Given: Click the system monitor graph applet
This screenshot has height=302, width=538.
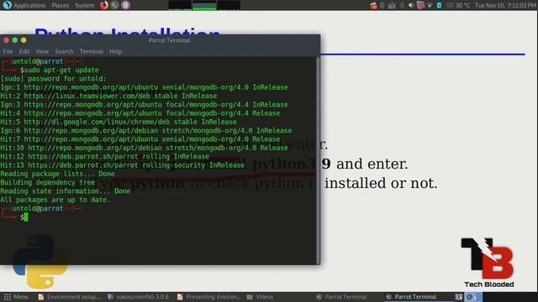Looking at the screenshot, I should click(204, 5).
